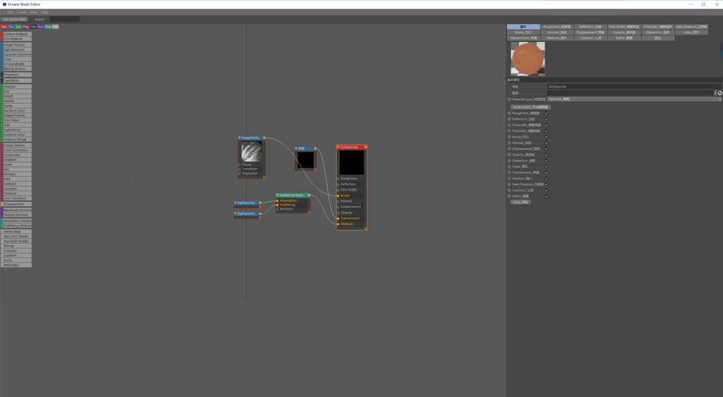This screenshot has width=723, height=397.
Task: Click the layer picker icon beside layer field
Action: click(720, 93)
